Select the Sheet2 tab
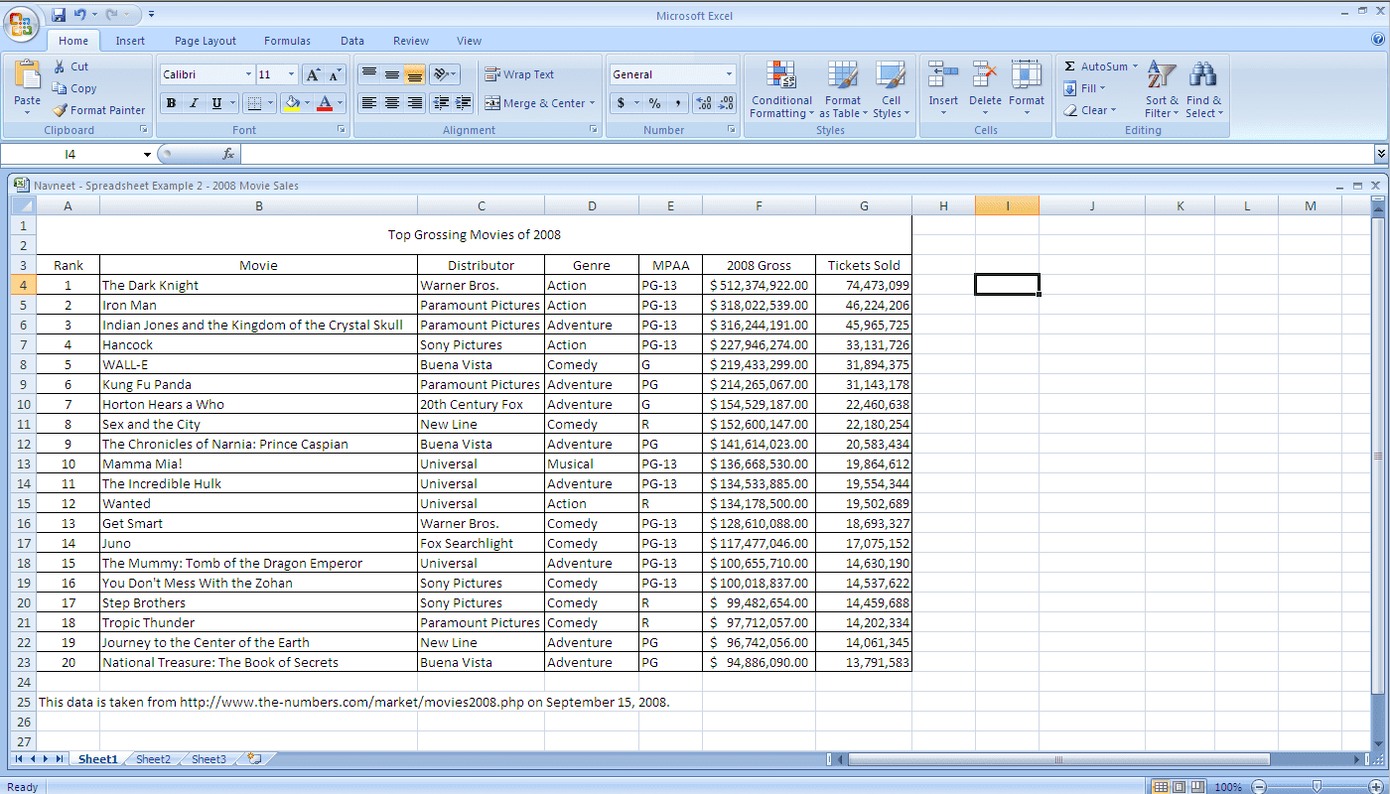The height and width of the screenshot is (794, 1390). [152, 758]
